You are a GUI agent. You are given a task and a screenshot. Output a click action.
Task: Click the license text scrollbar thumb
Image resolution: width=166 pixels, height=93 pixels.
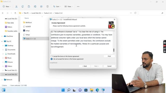[114, 50]
